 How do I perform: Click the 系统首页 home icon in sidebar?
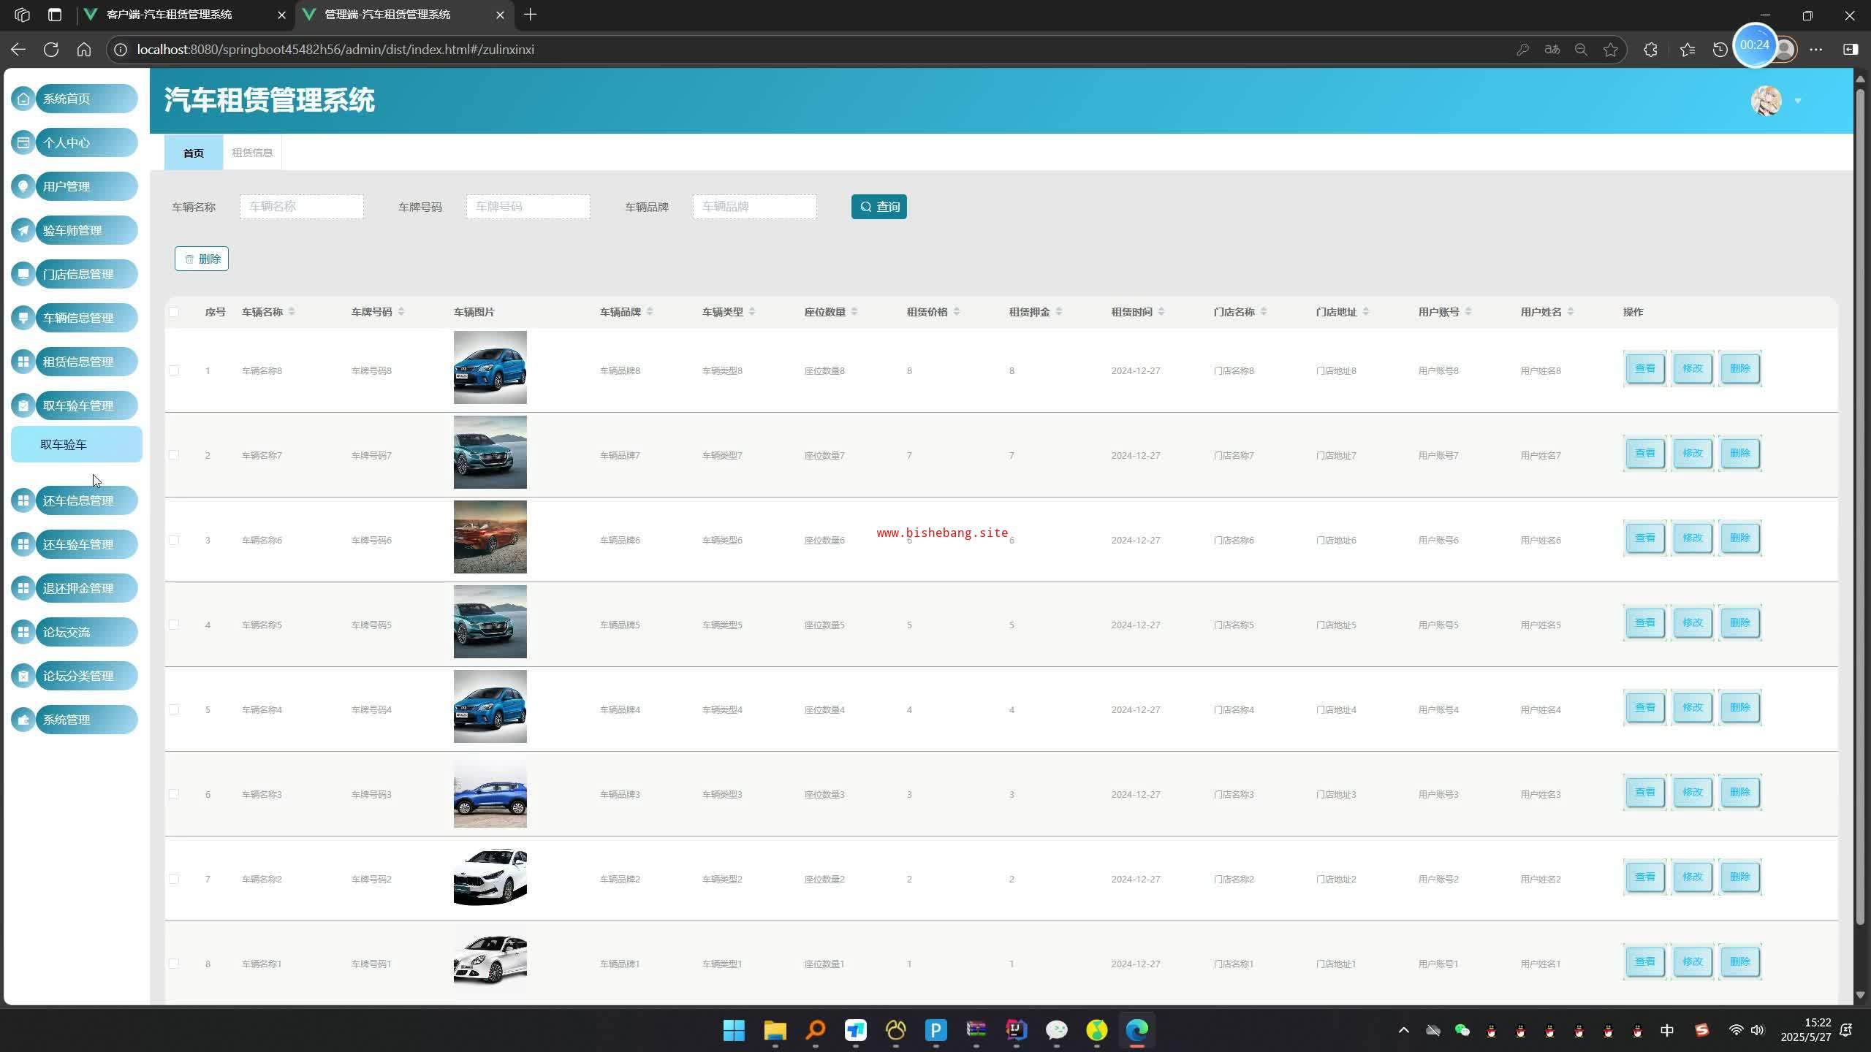coord(23,99)
